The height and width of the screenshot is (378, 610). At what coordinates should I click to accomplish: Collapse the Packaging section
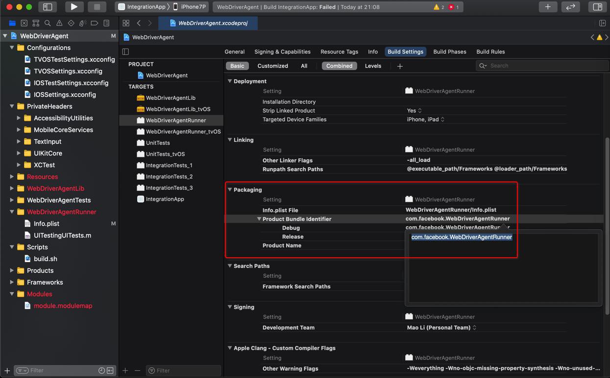click(230, 190)
